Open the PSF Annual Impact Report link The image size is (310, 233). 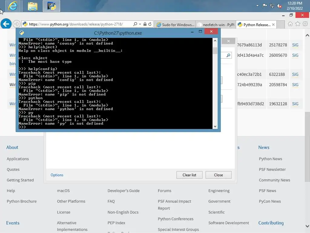coord(174,205)
